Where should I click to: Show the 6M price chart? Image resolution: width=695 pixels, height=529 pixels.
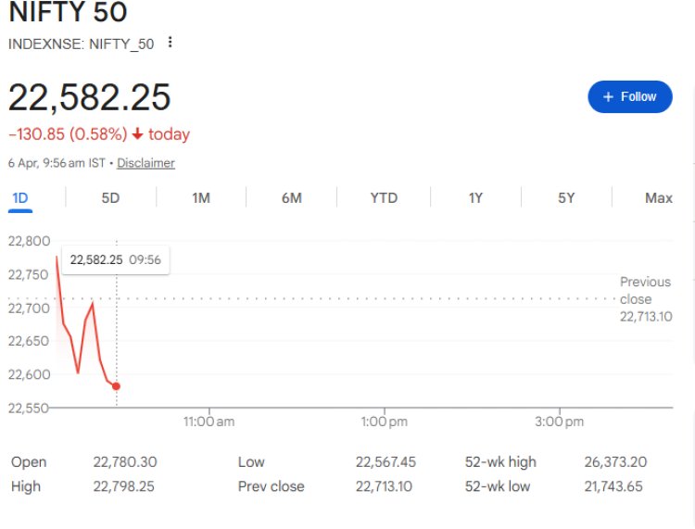292,197
